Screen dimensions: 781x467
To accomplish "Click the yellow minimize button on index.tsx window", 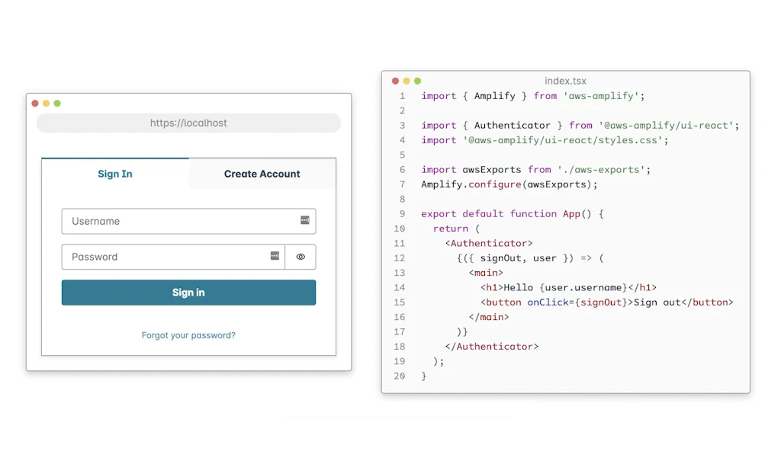I will [406, 80].
